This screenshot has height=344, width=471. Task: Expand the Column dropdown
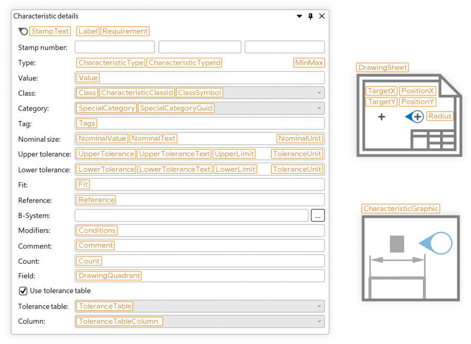pyautogui.click(x=200, y=321)
